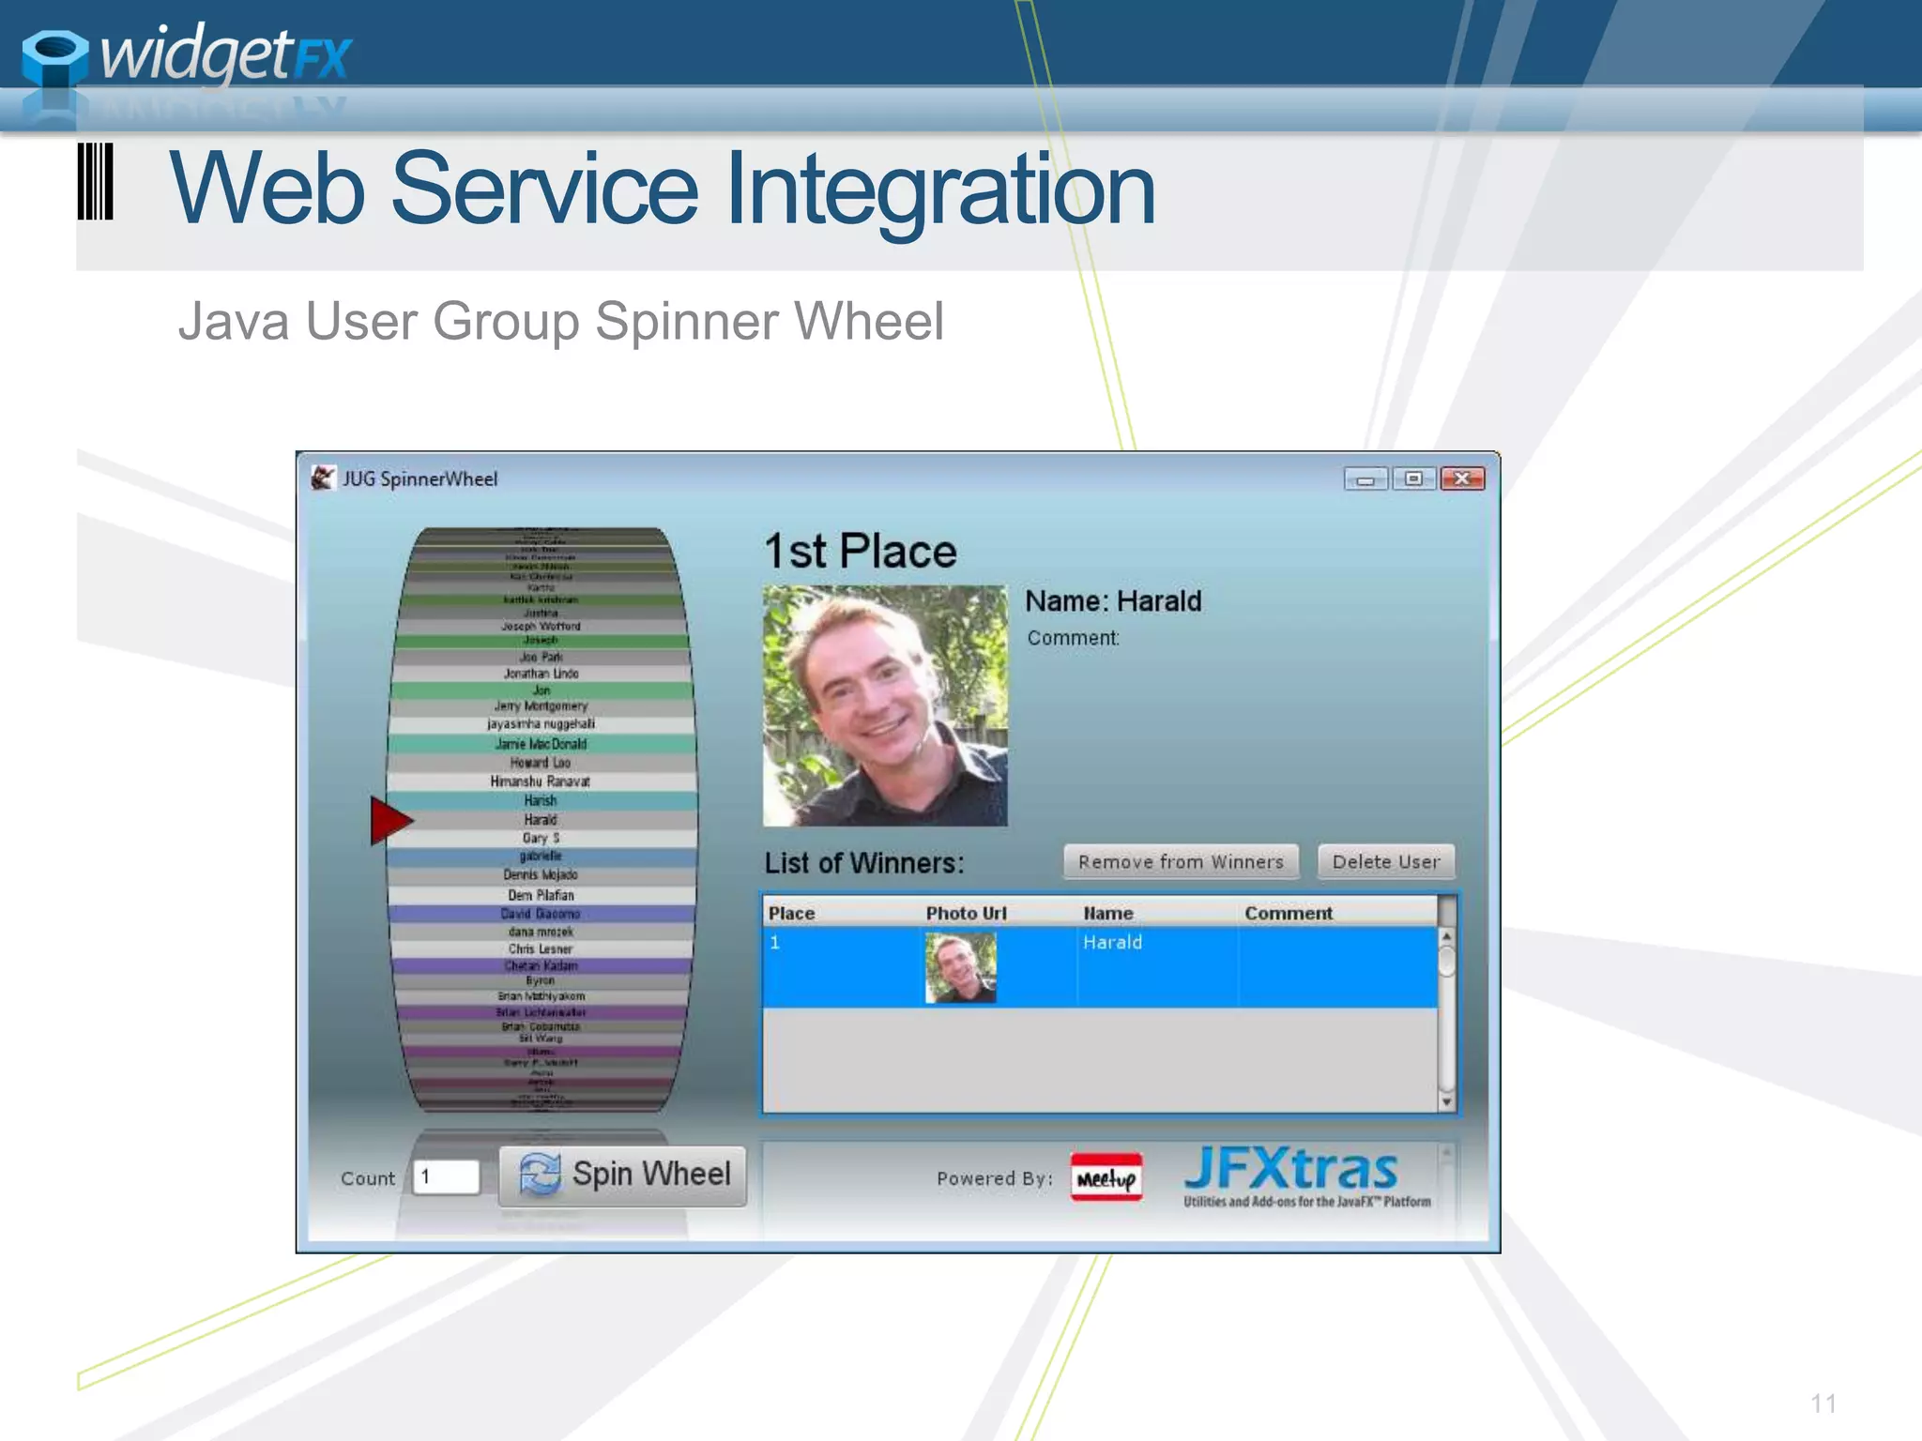The width and height of the screenshot is (1922, 1441).
Task: Click the Comment column header
Action: (1288, 913)
